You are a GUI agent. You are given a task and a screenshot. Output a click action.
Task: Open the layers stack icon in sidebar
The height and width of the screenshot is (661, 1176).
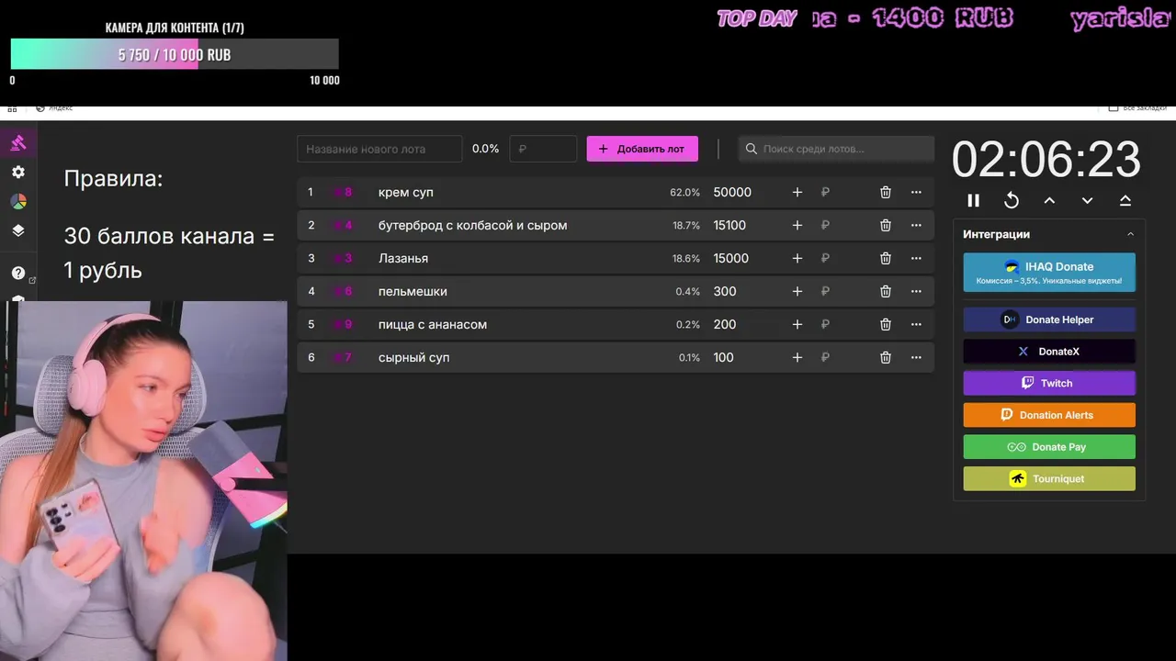[17, 231]
